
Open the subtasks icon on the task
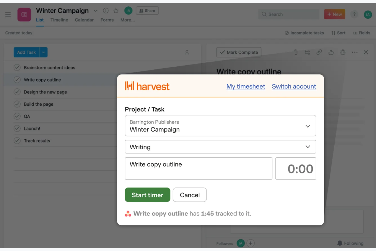[x=307, y=52]
